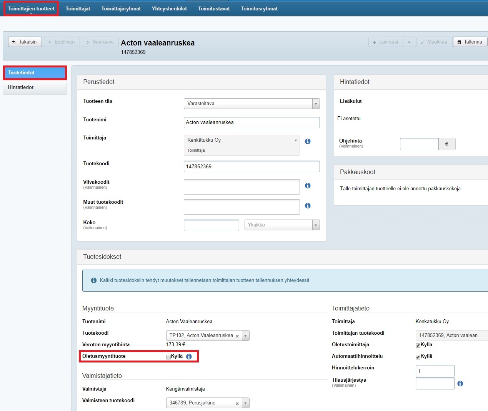Switch to the Toimittajat tab
The width and height of the screenshot is (488, 411).
pyautogui.click(x=78, y=8)
